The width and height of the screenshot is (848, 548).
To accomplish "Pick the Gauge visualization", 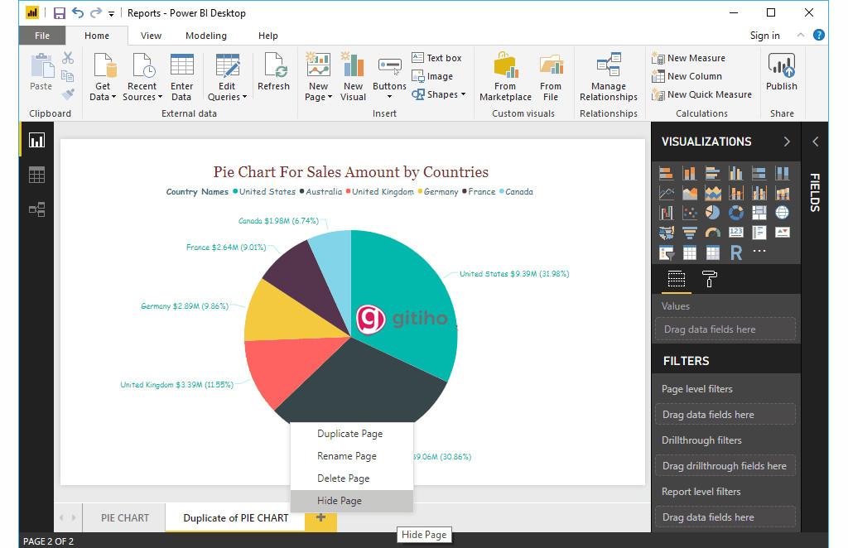I will click(713, 233).
